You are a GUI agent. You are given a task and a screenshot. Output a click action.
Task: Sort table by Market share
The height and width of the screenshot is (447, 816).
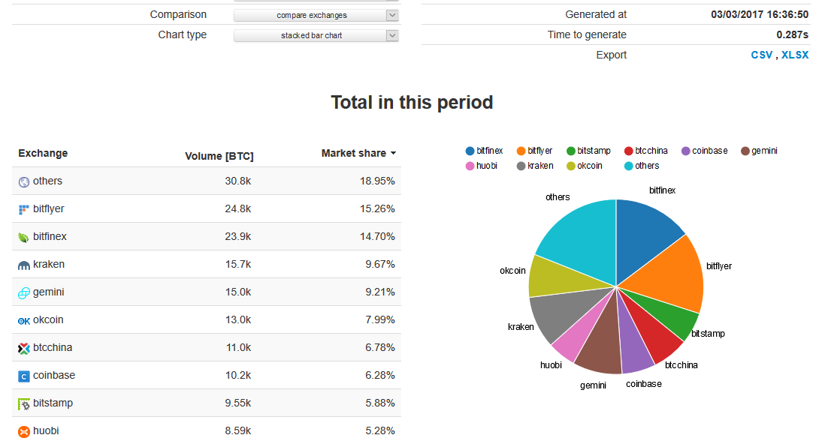click(x=358, y=153)
